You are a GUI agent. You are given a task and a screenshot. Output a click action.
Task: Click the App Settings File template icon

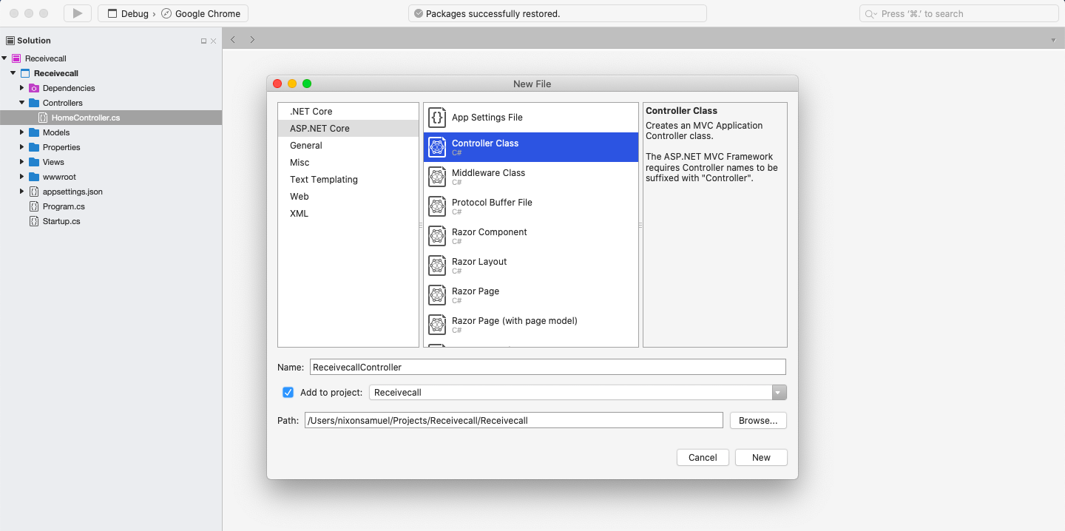coord(437,117)
